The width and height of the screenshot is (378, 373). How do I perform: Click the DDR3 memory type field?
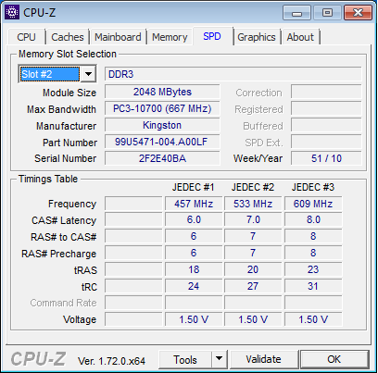233,74
